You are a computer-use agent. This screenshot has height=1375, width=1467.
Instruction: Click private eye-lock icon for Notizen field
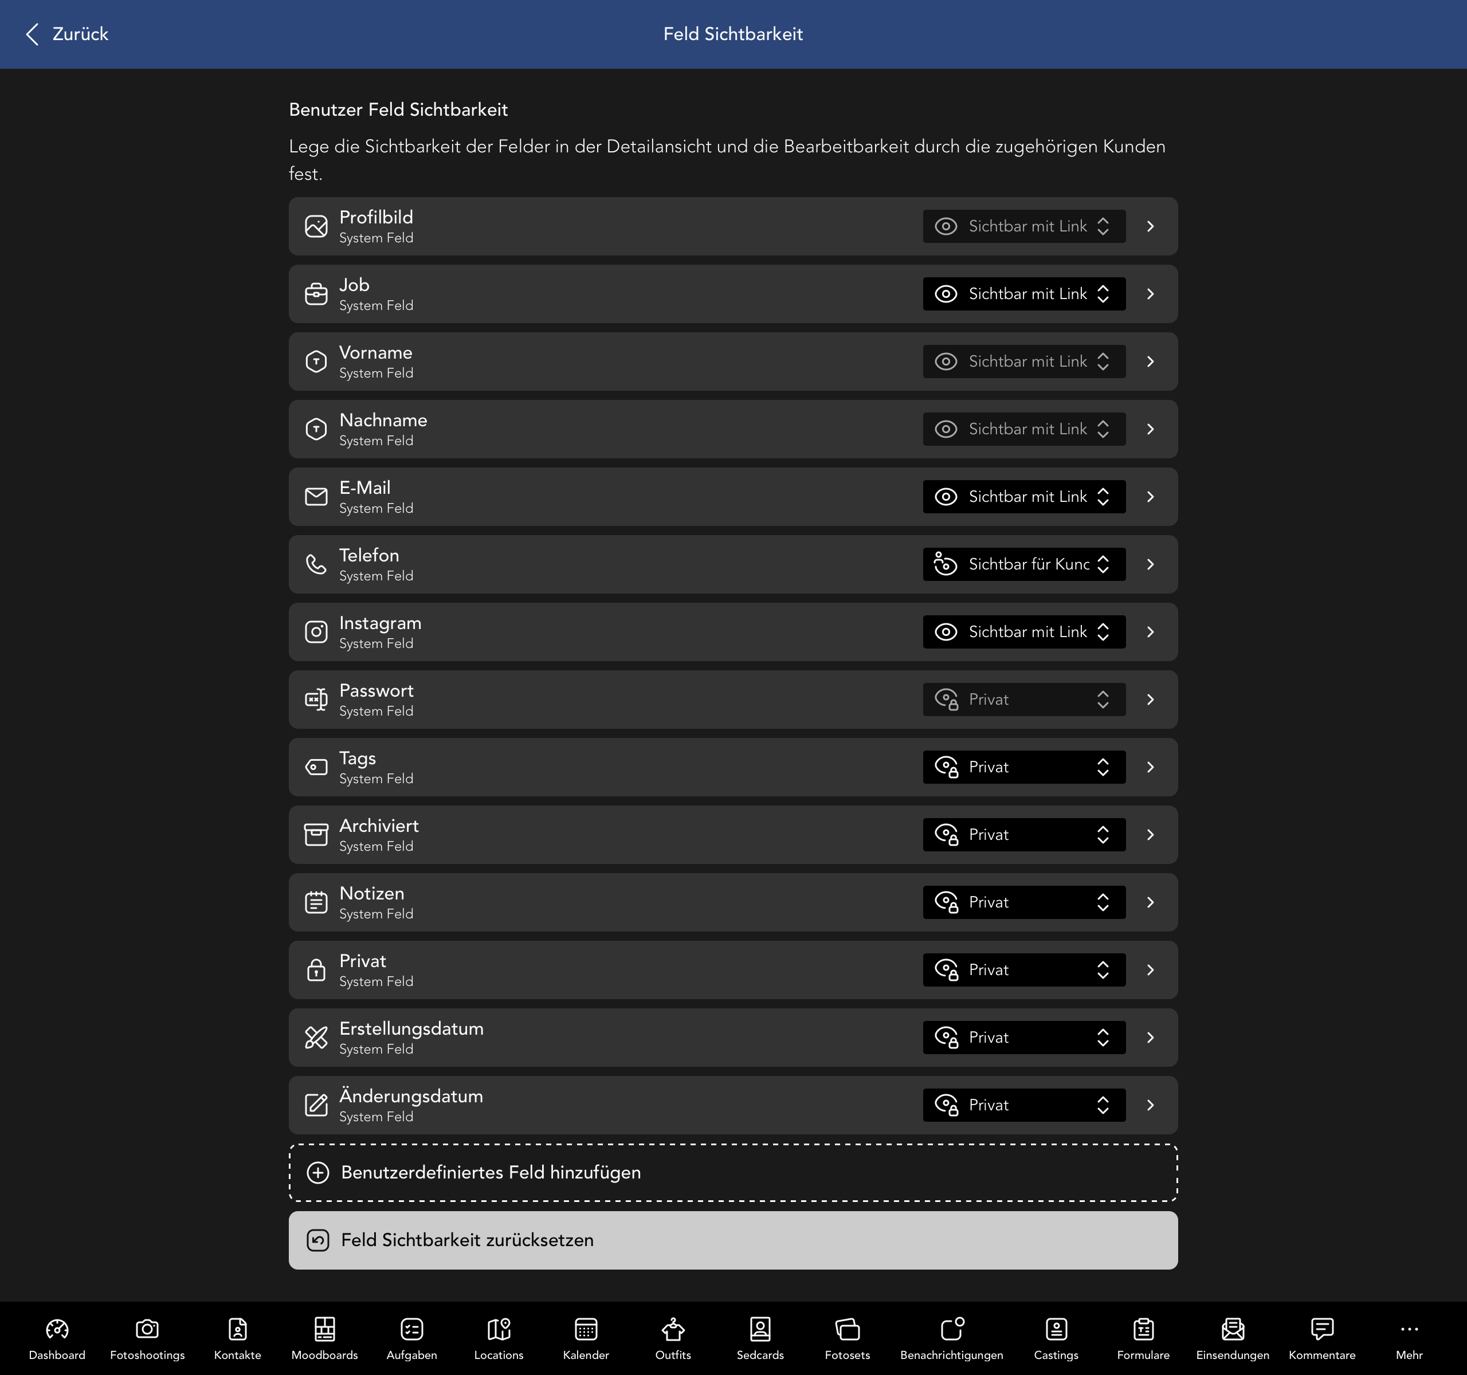pyautogui.click(x=946, y=902)
